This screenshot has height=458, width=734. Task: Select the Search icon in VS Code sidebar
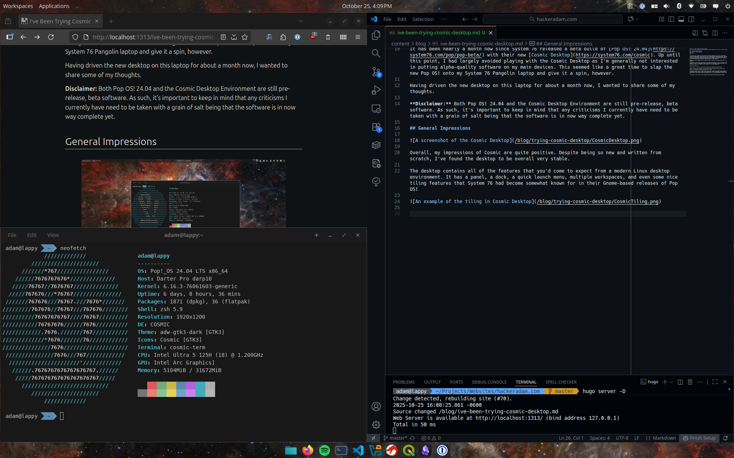376,53
